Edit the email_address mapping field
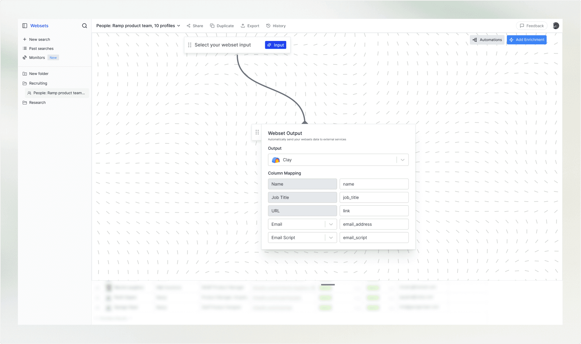Screen dimensions: 581x344 [374, 224]
